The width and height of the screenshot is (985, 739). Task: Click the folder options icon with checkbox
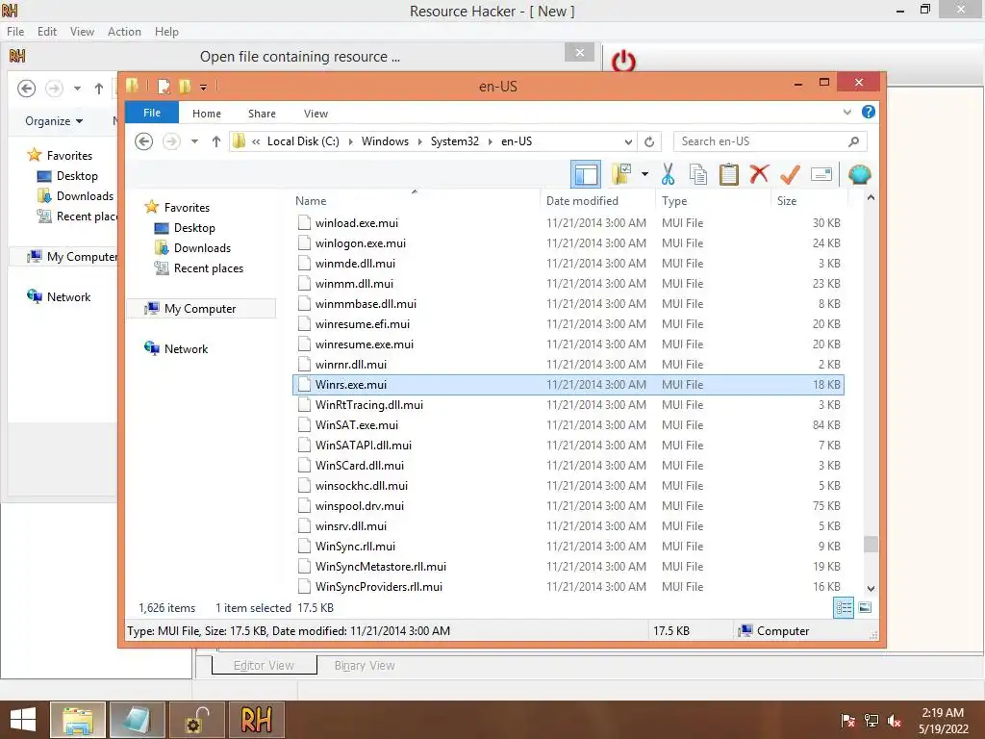tap(621, 174)
